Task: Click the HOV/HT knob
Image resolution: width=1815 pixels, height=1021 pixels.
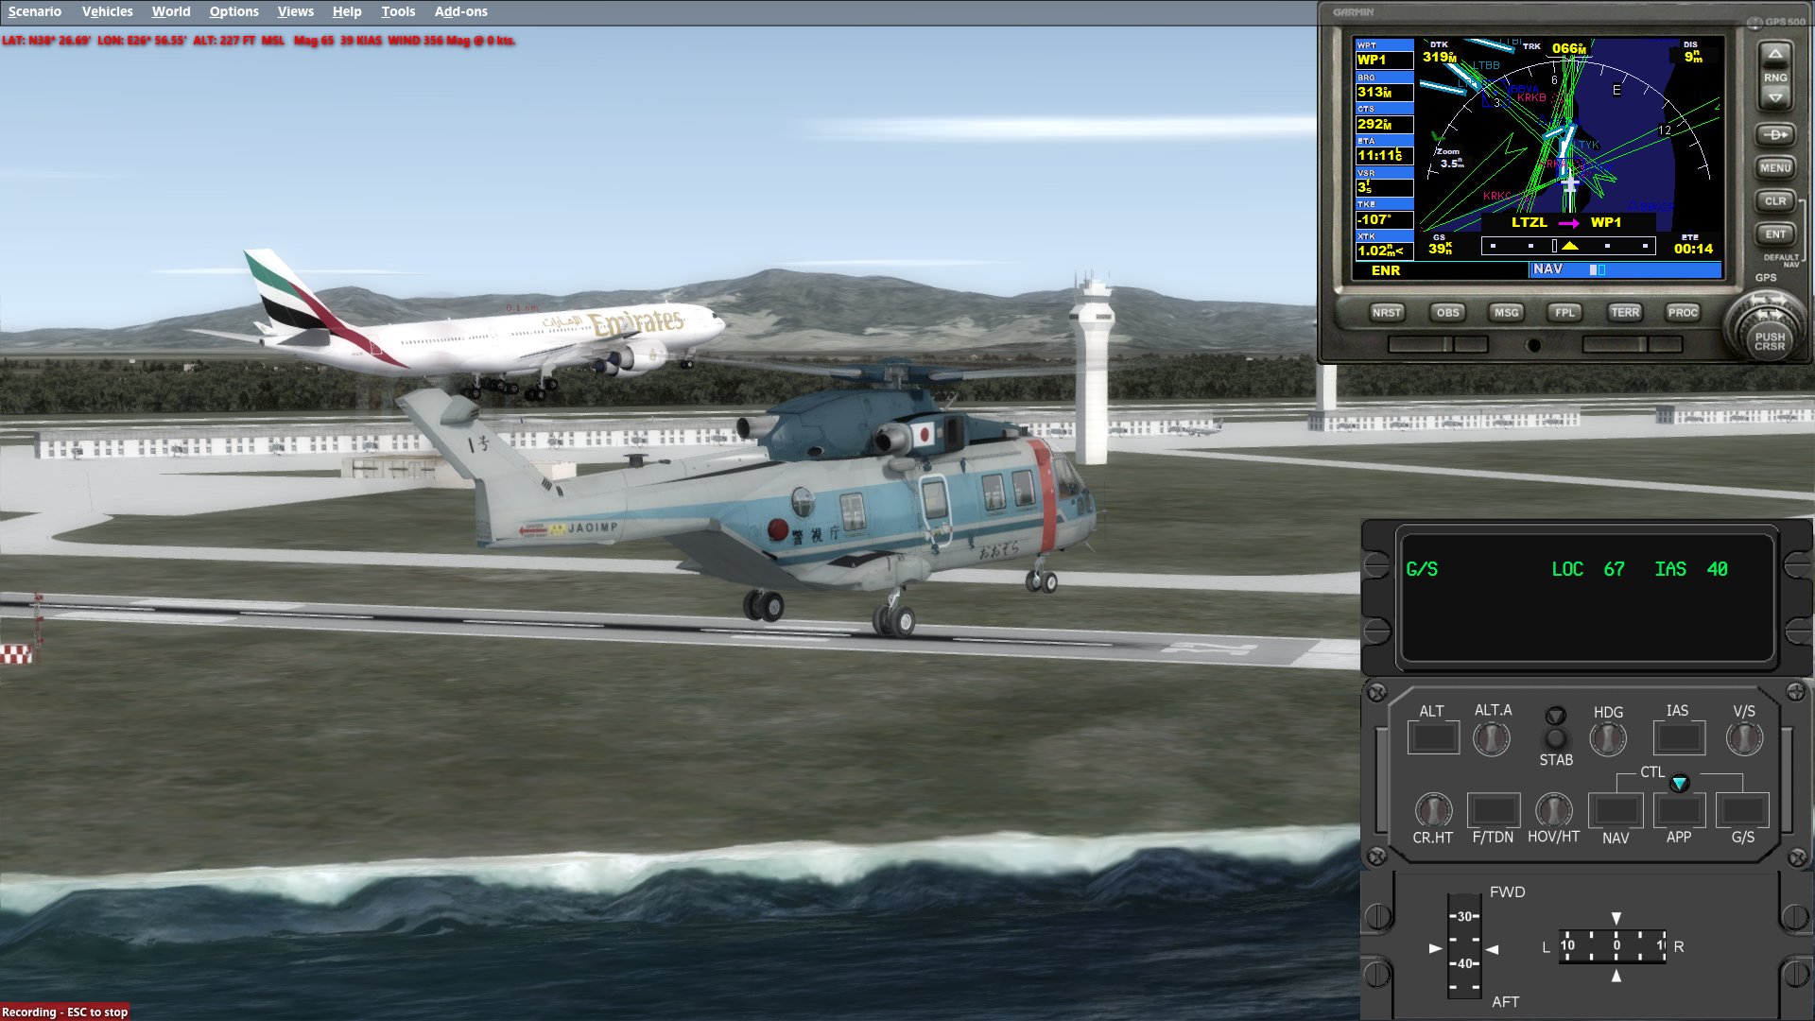Action: [x=1553, y=810]
